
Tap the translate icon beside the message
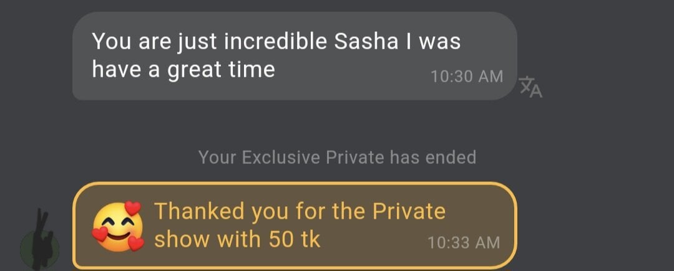531,87
